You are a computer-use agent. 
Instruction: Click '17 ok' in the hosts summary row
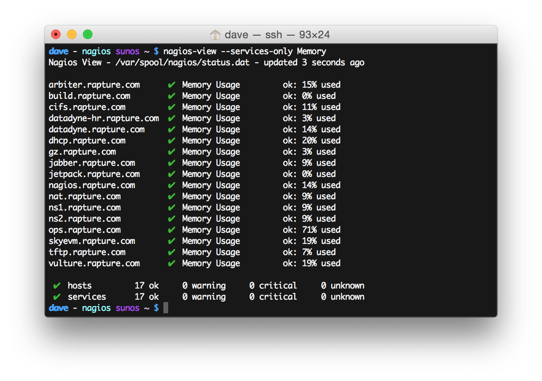tap(147, 286)
